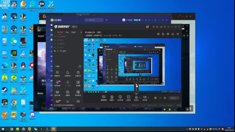
Task: Open stream settings gear icon
Action: [165, 98]
